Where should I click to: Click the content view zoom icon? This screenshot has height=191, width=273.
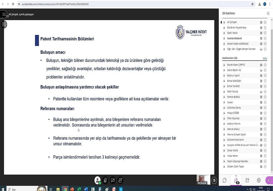point(4,24)
